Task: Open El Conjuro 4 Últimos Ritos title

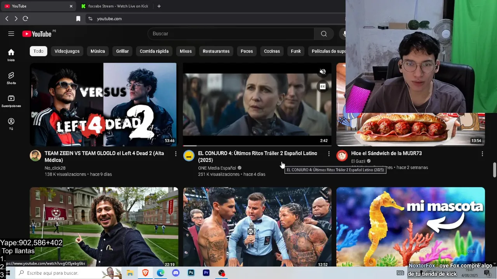Action: coord(257,157)
